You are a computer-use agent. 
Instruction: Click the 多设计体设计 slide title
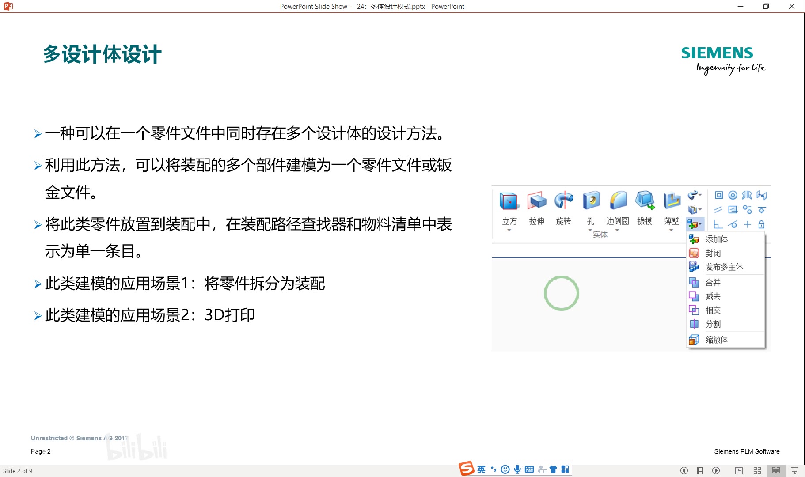pos(102,54)
